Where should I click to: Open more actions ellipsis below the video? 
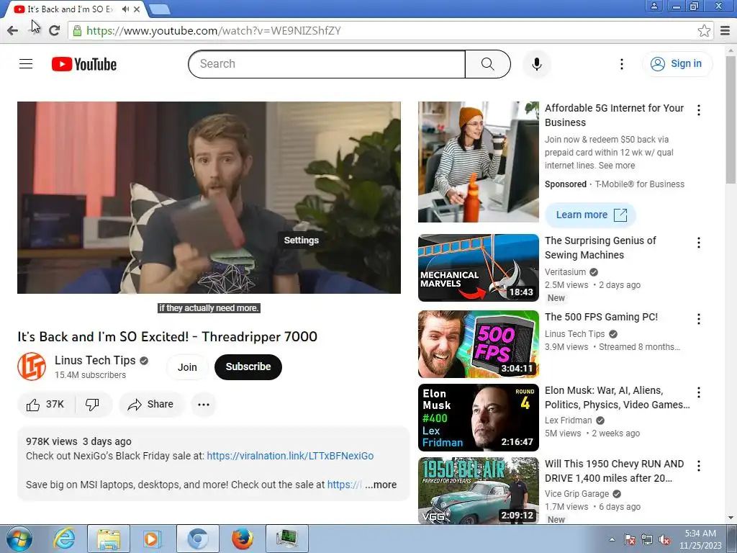[x=204, y=405]
